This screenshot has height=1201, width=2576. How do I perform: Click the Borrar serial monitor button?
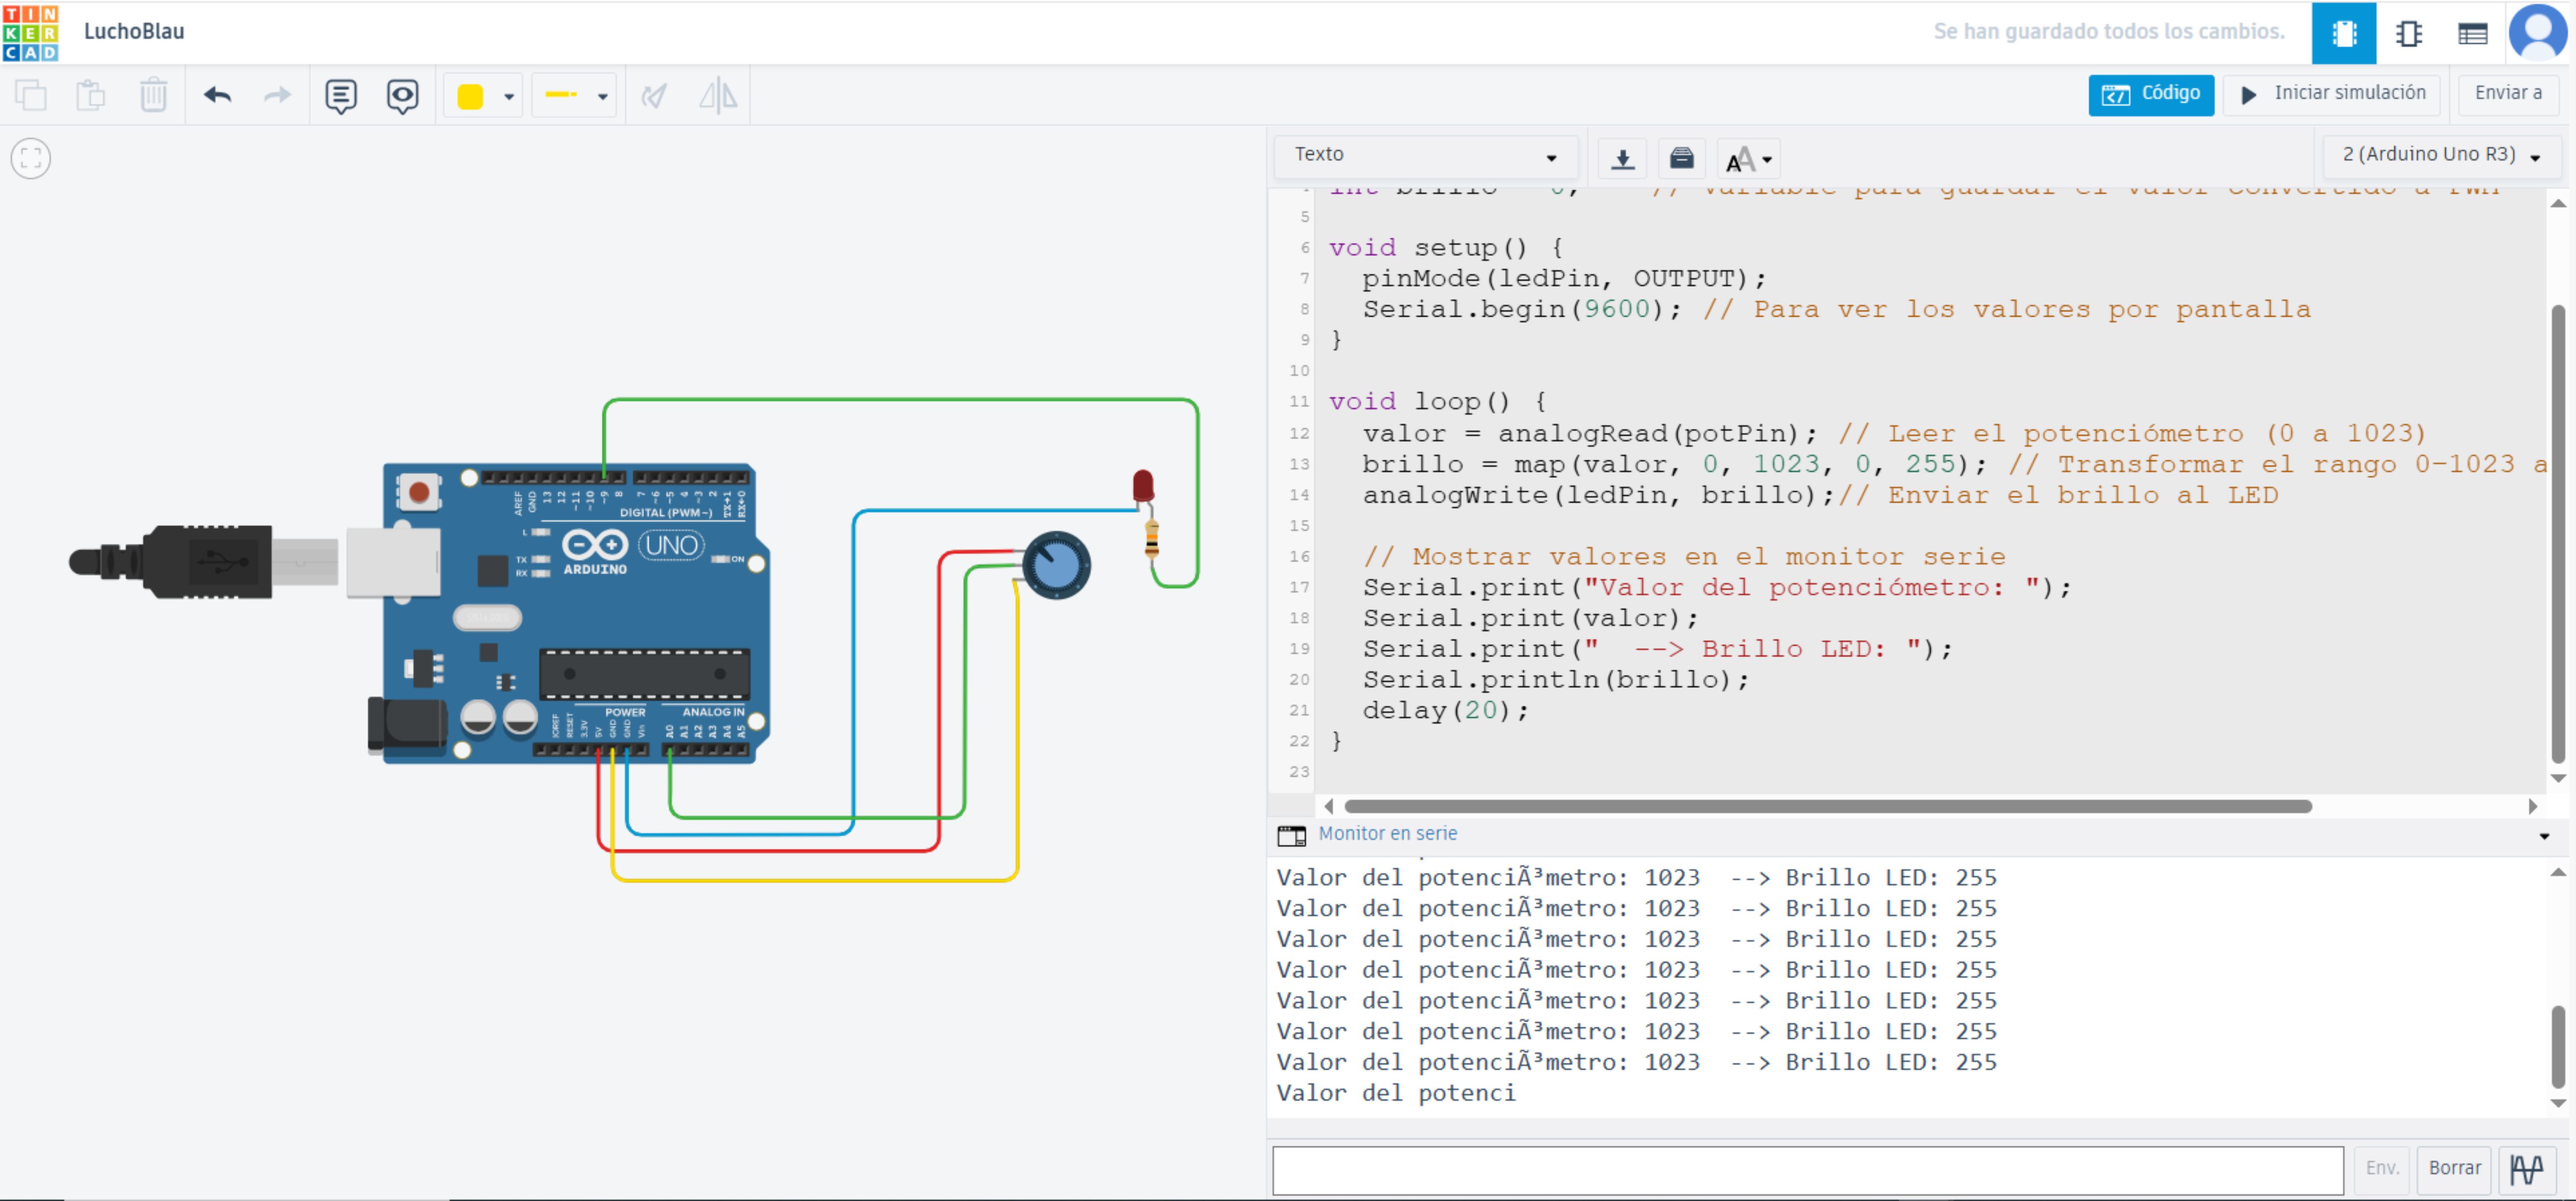click(2454, 1167)
